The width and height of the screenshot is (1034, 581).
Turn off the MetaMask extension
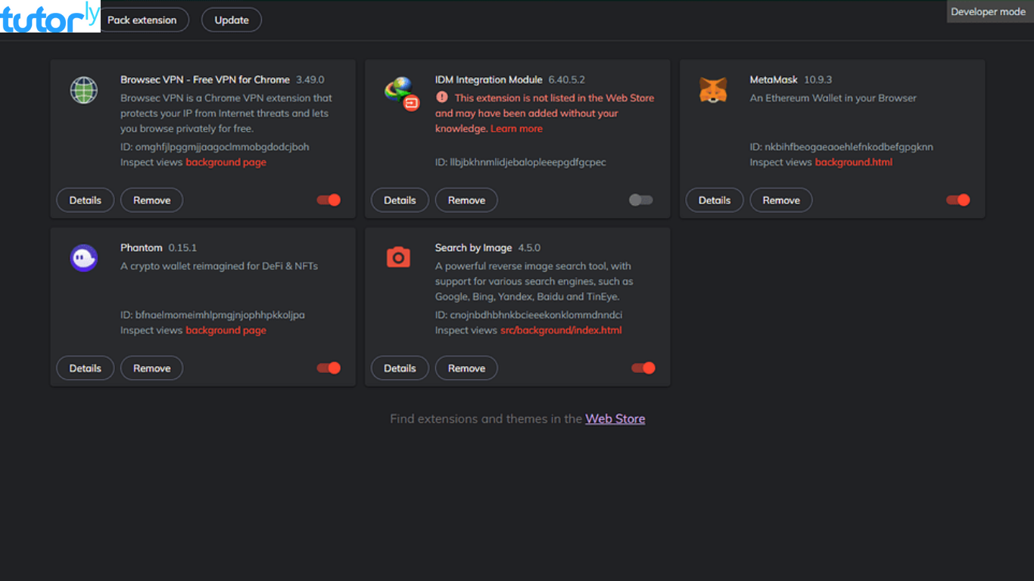coord(958,200)
